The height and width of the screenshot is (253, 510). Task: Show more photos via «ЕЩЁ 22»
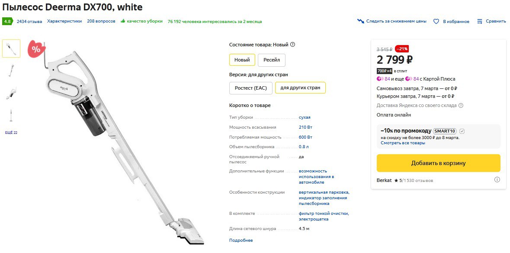tap(11, 133)
